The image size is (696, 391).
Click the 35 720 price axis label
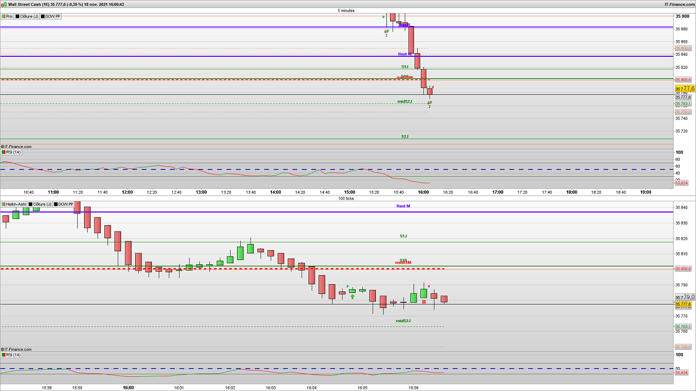tap(682, 131)
